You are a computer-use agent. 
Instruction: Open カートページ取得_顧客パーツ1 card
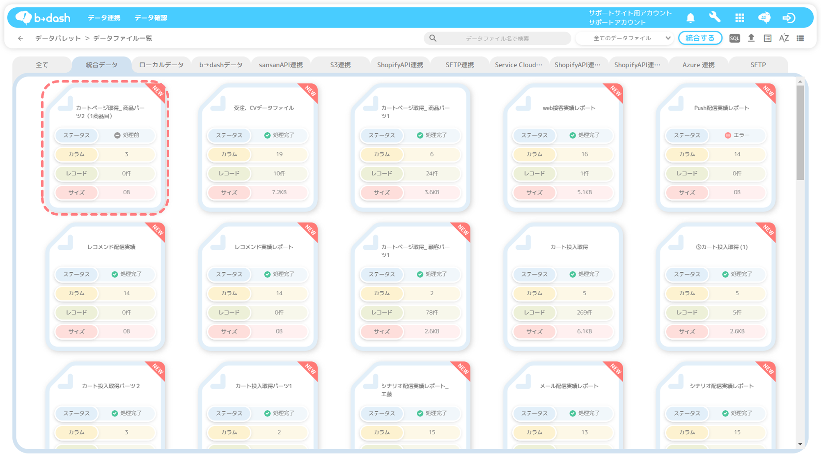(410, 287)
